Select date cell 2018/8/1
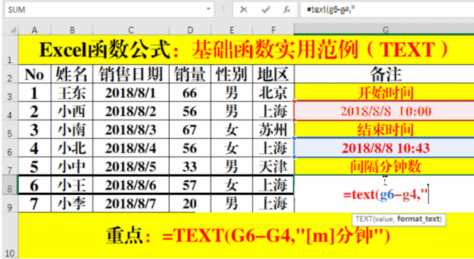Screen dimensions: 474x259 pos(131,93)
